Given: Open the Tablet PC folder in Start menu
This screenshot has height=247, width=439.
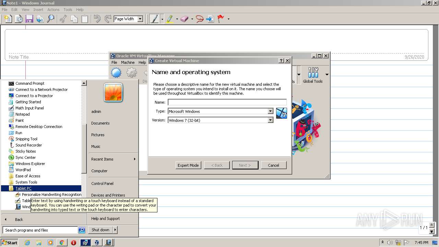Looking at the screenshot, I should tap(23, 188).
